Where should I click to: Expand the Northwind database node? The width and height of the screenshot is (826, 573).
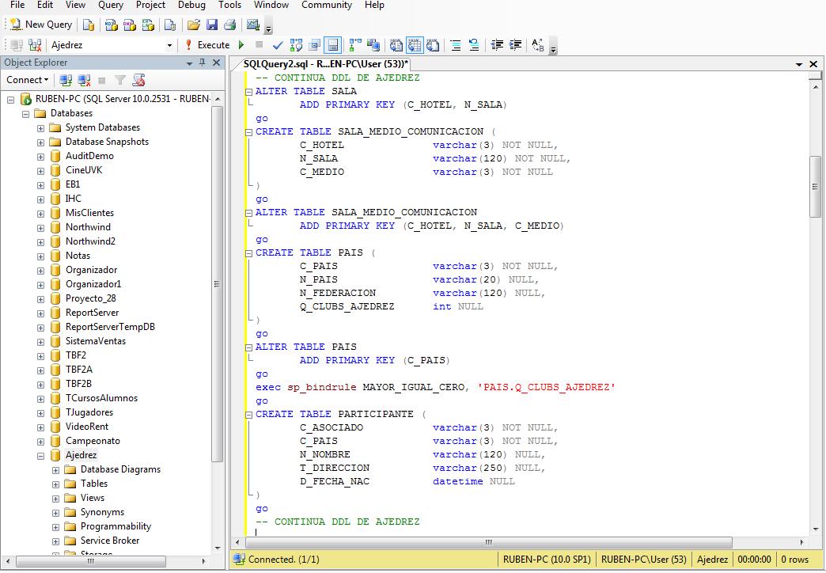click(40, 227)
